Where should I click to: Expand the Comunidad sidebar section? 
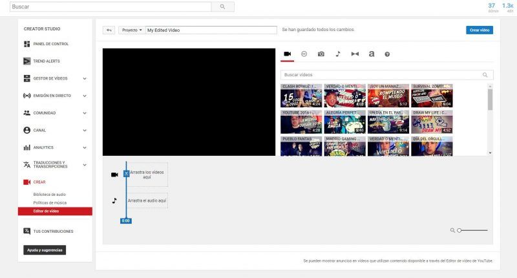(x=85, y=112)
